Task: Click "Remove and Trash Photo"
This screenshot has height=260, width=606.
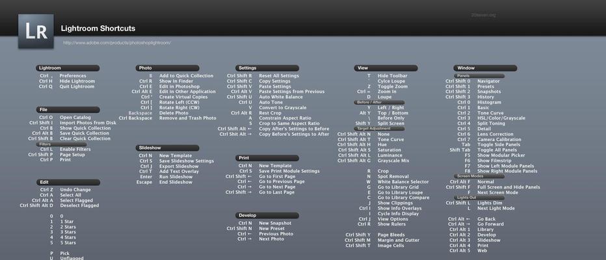Action: point(188,118)
